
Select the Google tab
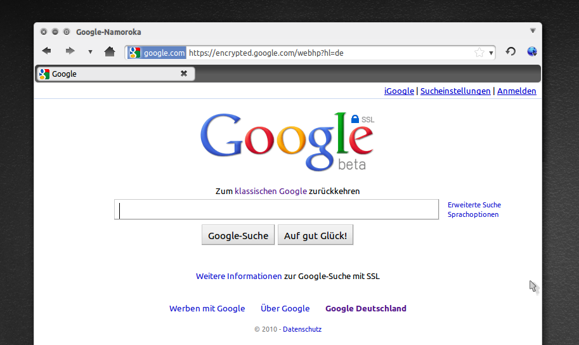click(x=115, y=74)
